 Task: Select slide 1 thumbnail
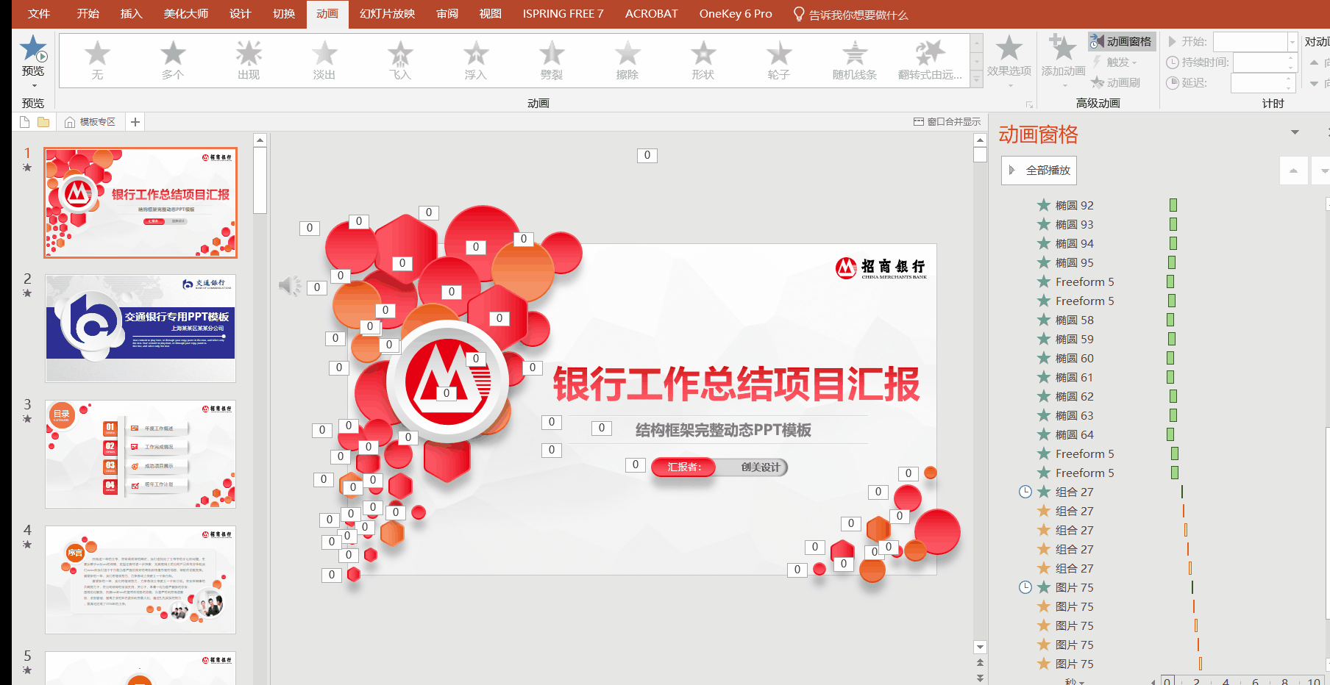coord(141,203)
